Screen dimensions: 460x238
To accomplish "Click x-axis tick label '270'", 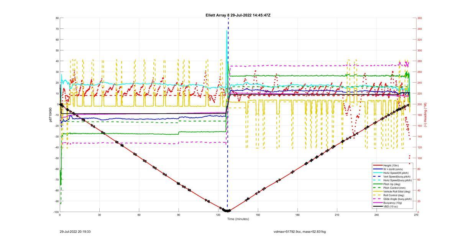I will [x=416, y=215].
